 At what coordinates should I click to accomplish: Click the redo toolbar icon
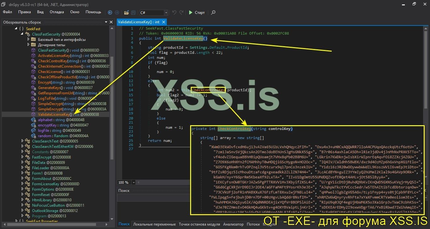181,13
